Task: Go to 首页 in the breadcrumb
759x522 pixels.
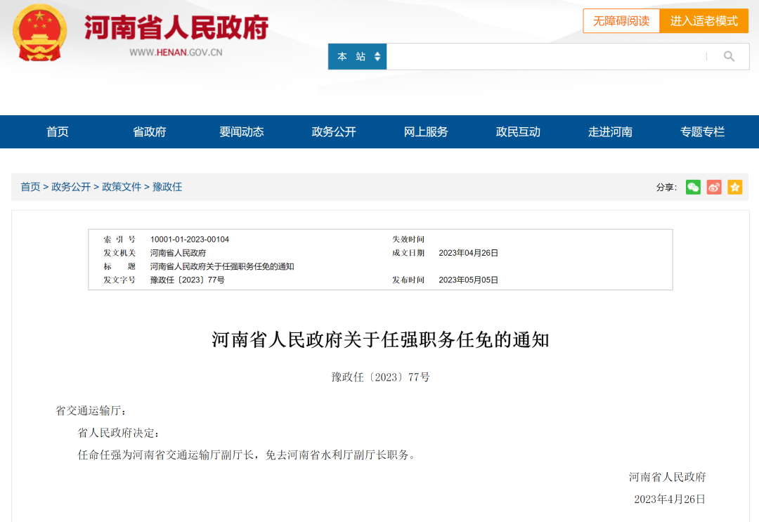Action: pos(30,187)
